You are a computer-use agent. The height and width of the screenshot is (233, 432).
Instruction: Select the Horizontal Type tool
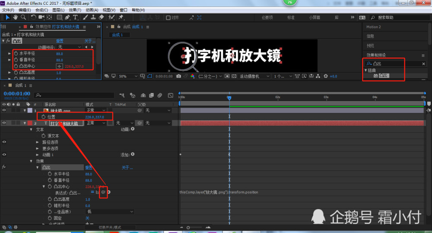coord(75,17)
